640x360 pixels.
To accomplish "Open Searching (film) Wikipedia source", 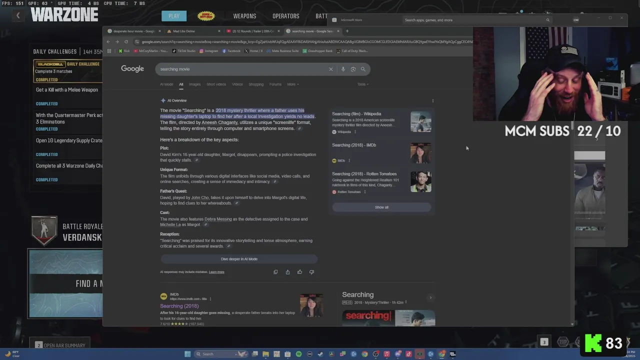I will coord(356,114).
